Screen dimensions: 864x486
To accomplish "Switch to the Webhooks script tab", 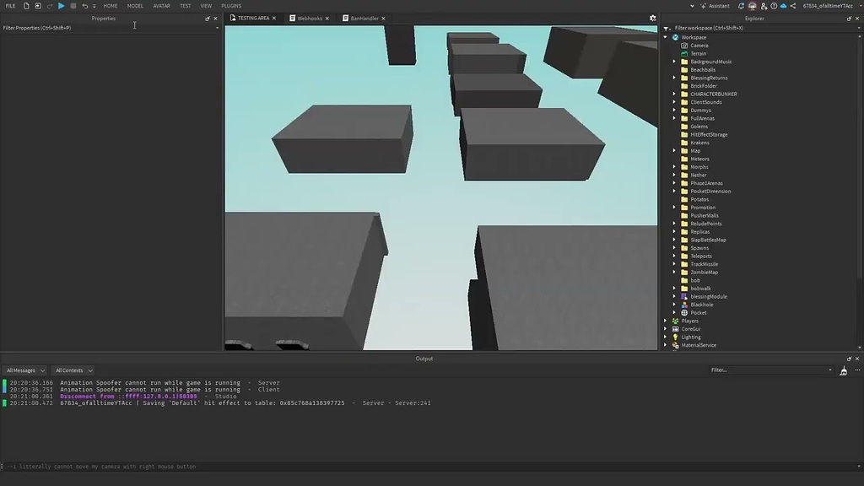I will 311,17.
